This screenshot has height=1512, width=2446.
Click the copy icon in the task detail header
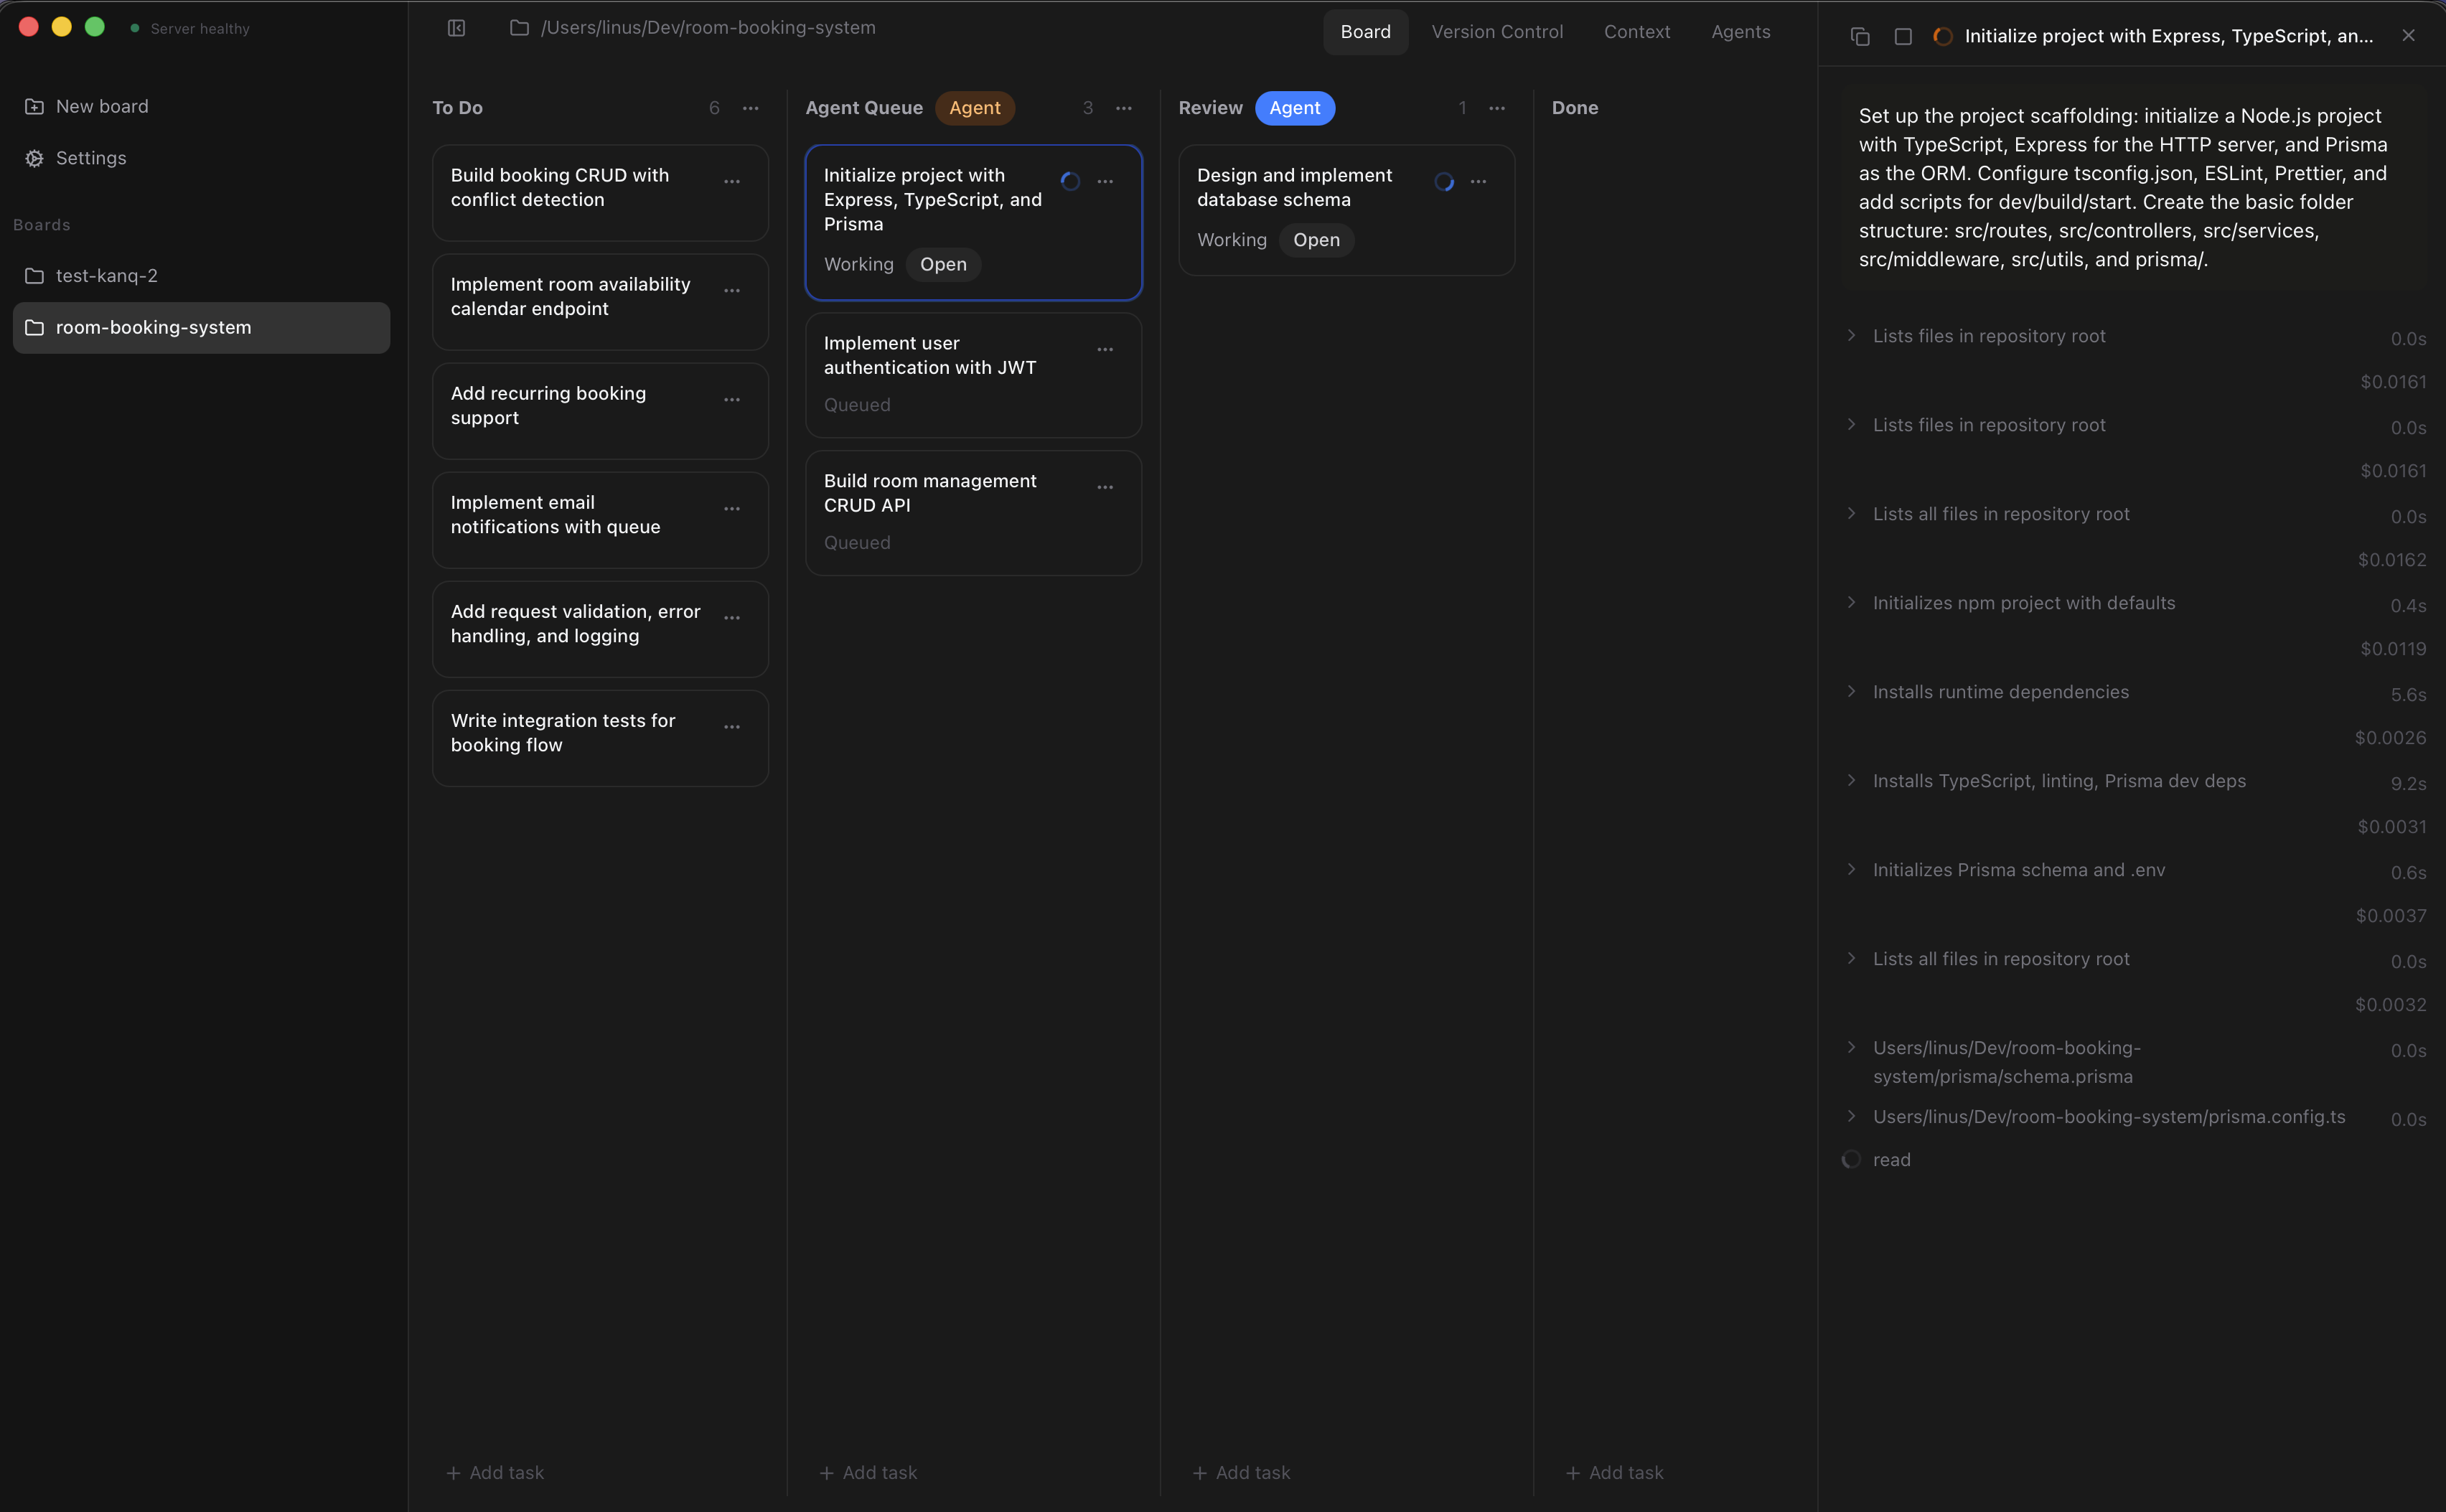point(1860,35)
